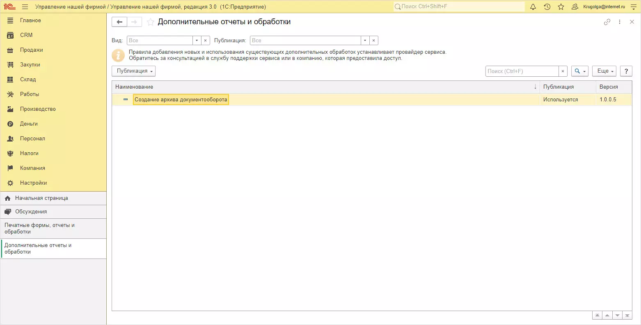Jump to the first list row button
This screenshot has width=641, height=325.
coord(597,315)
